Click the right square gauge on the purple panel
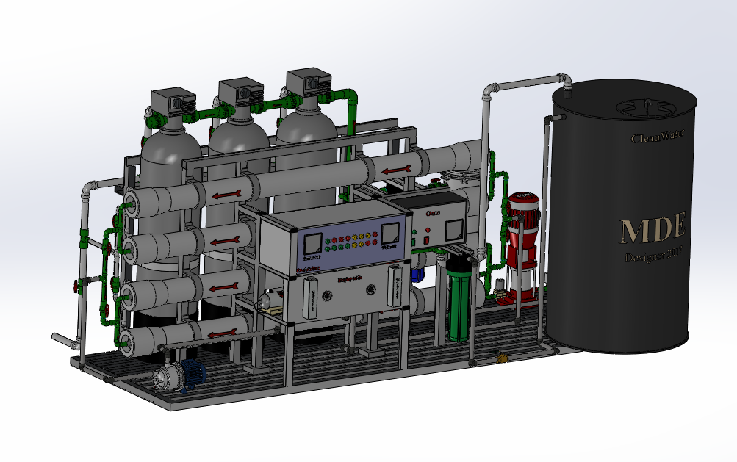This screenshot has height=462, width=737. [390, 234]
